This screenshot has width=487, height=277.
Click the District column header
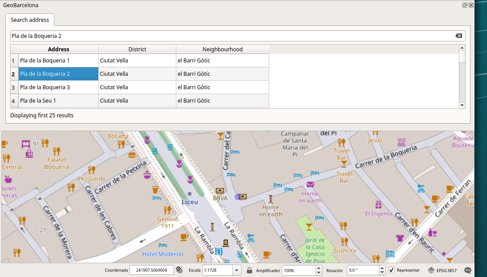click(137, 49)
